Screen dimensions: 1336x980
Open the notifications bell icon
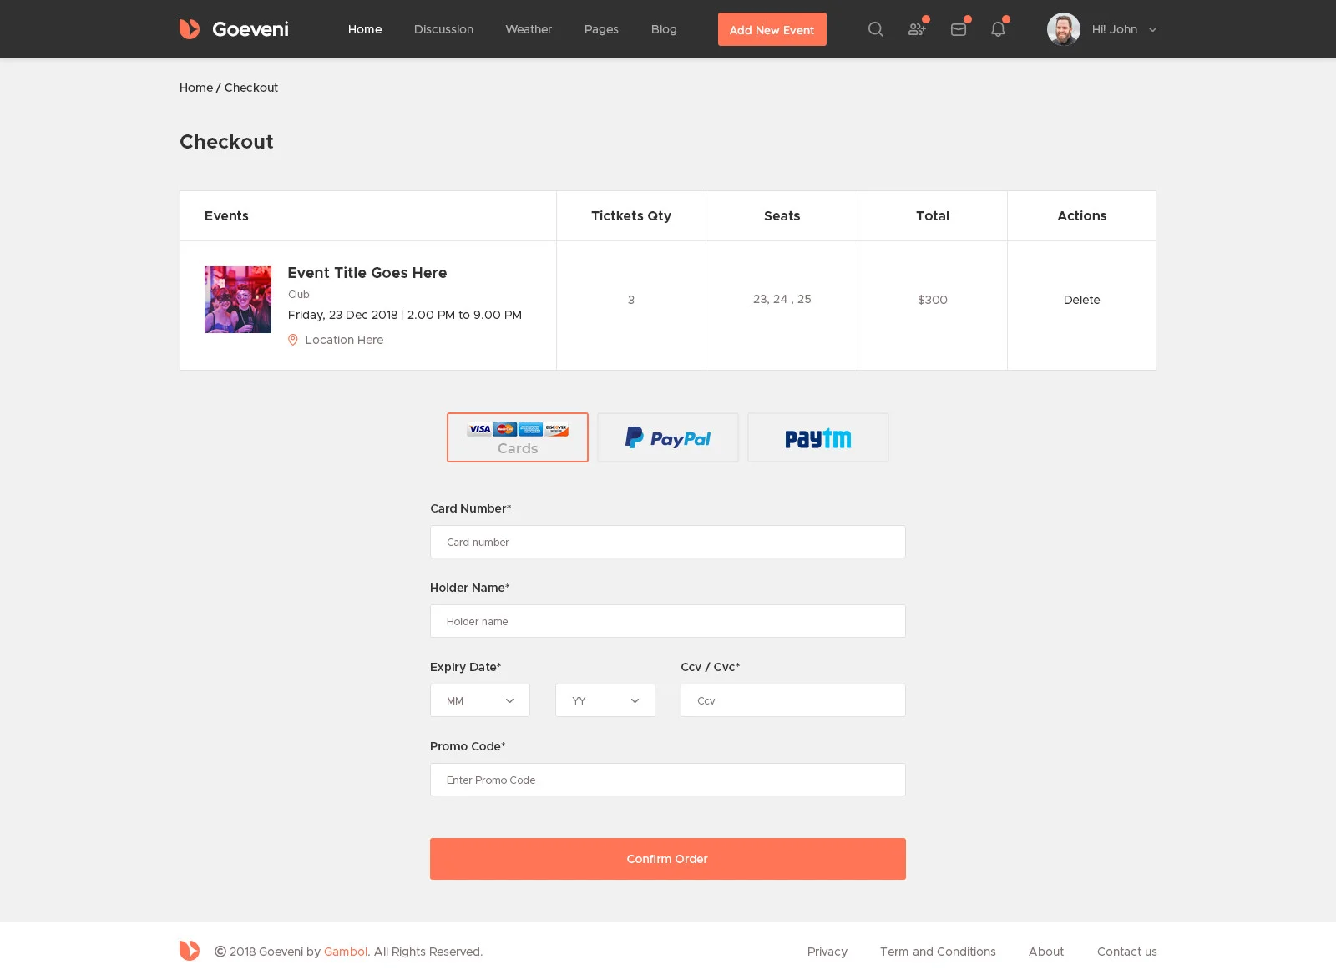(x=998, y=29)
